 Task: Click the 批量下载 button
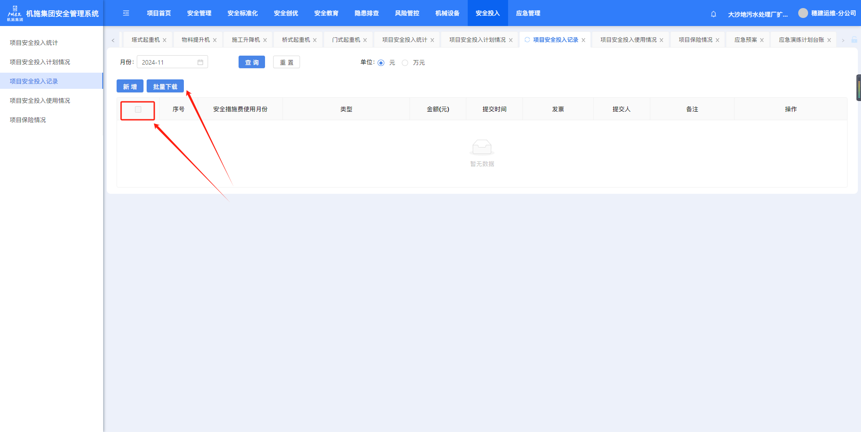[x=165, y=87]
